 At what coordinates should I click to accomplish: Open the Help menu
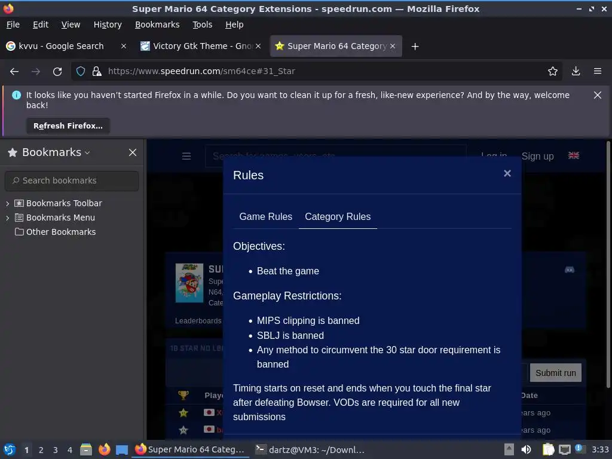(234, 25)
